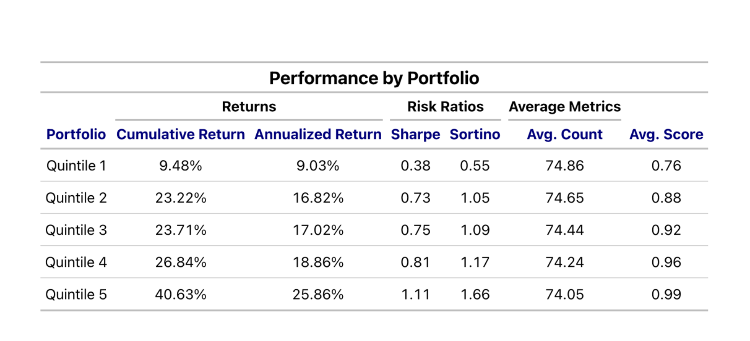
Task: Select the 9.03% annualized return cell
Action: (x=318, y=166)
